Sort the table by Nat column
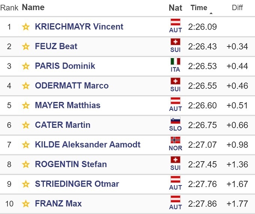The image size is (255, 214). (175, 7)
